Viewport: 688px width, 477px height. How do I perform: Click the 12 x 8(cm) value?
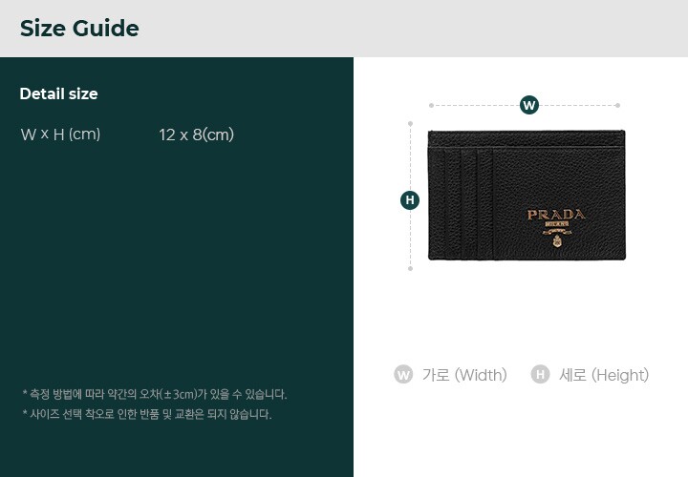click(x=197, y=135)
